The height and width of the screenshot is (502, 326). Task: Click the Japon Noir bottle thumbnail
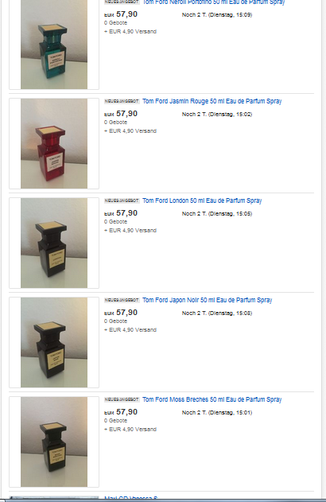[x=54, y=342]
